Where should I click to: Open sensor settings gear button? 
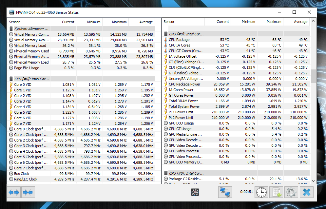tap(291, 192)
